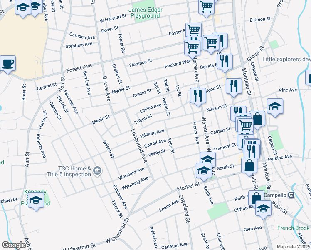Select the Cambo St street label

(x=55, y=111)
